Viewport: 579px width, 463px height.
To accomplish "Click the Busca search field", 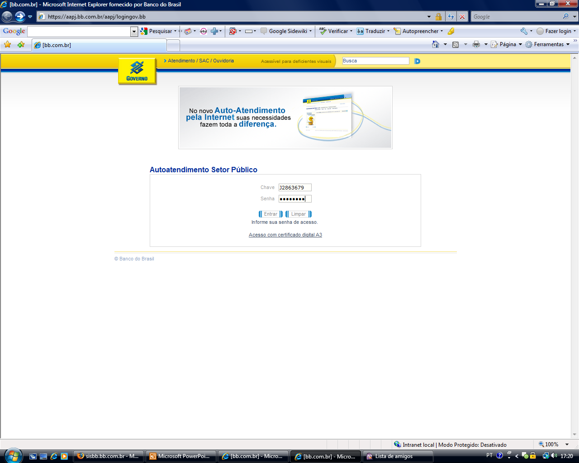I will 375,61.
